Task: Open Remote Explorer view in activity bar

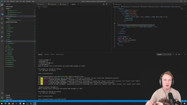Action: 2,27
